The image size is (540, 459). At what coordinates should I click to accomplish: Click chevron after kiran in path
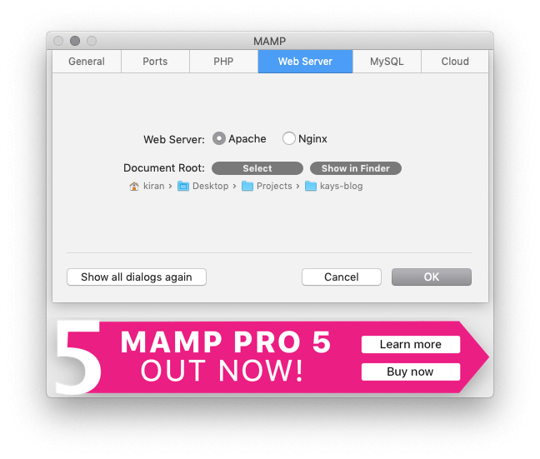tap(170, 187)
